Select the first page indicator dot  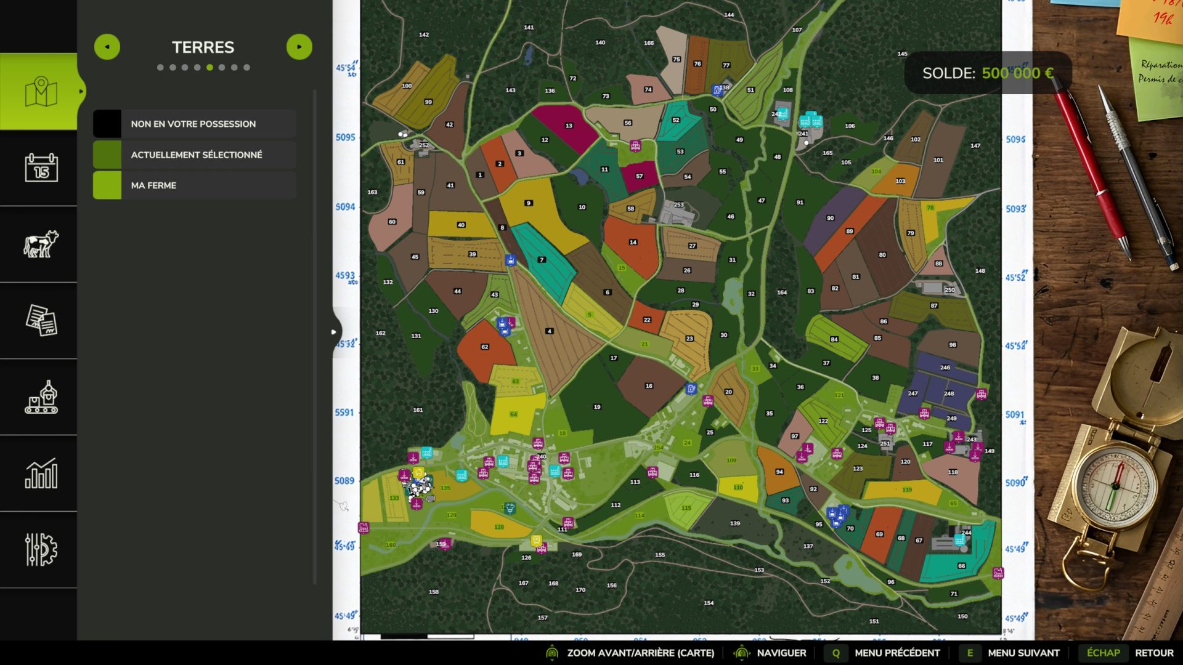(x=160, y=68)
